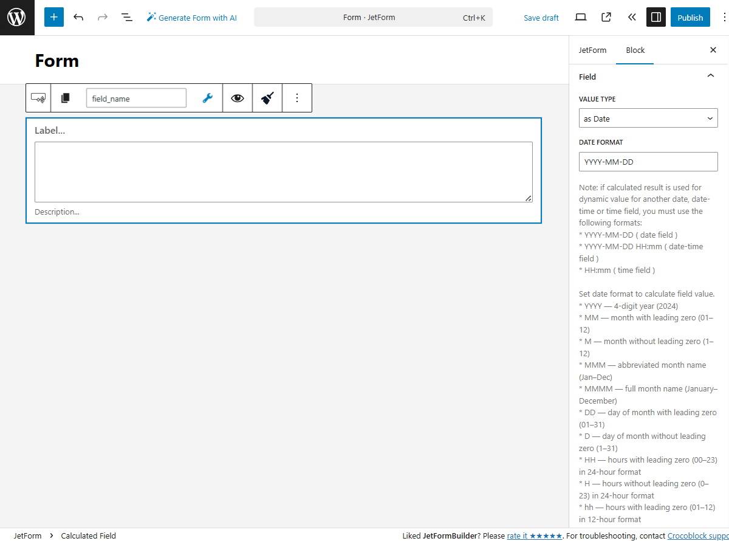This screenshot has width=729, height=541.
Task: Collapse the Field settings section
Action: [710, 76]
